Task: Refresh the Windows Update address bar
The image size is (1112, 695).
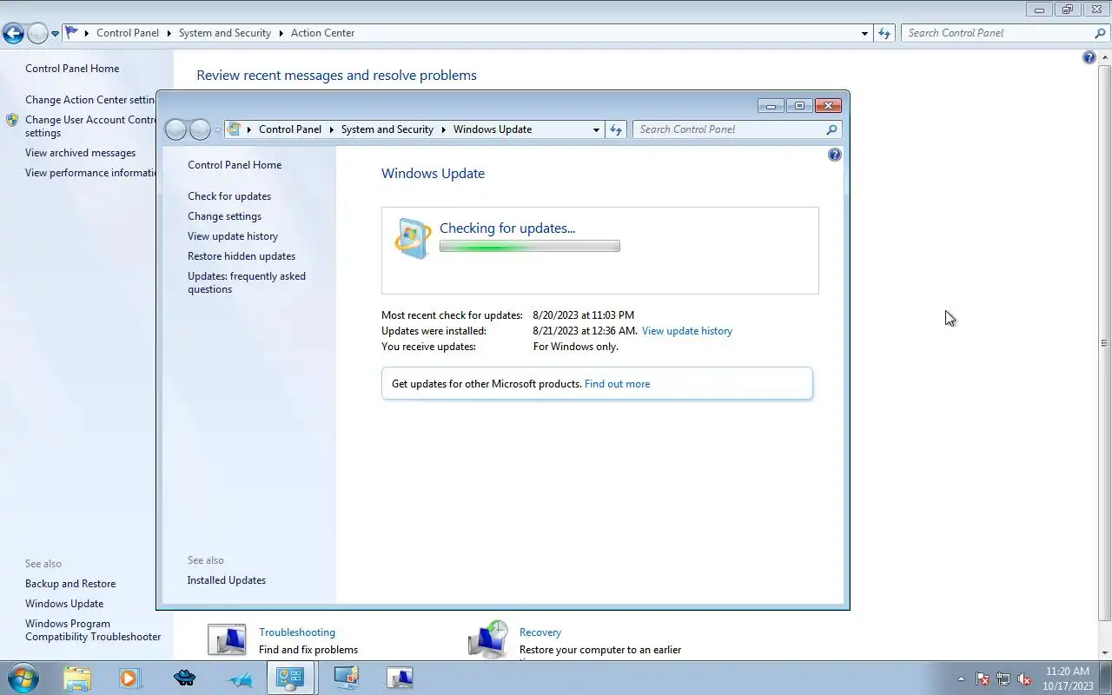Action: click(616, 129)
